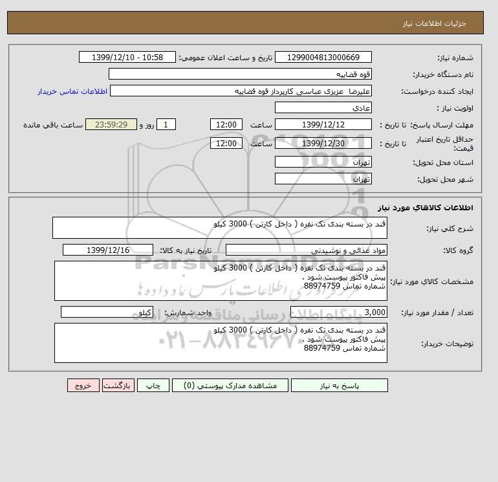The width and height of the screenshot is (498, 482).
Task: Click the item specifications text area
Action: pyautogui.click(x=221, y=281)
